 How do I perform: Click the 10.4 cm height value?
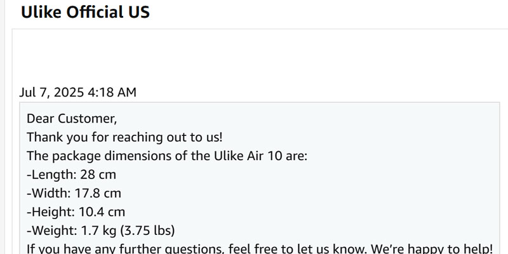102,212
